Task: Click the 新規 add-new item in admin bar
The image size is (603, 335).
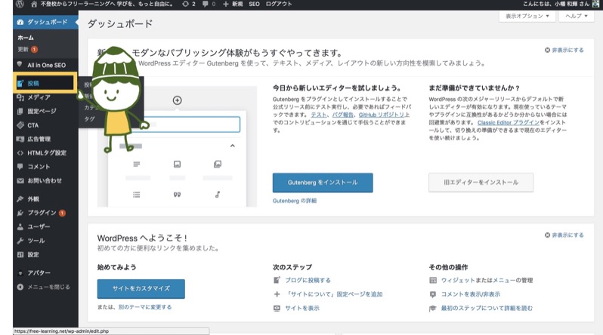Action: (x=233, y=4)
